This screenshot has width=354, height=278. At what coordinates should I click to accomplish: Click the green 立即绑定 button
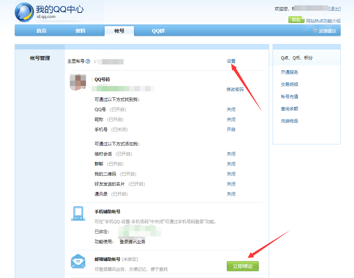[x=243, y=266]
